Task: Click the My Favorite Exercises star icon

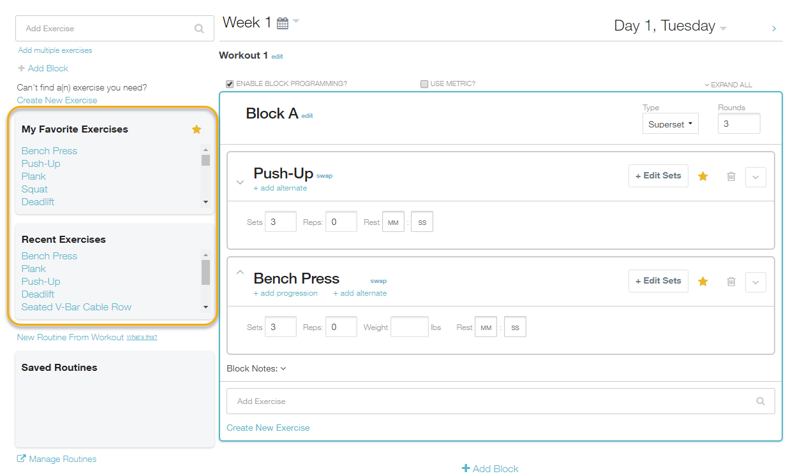Action: [x=197, y=129]
